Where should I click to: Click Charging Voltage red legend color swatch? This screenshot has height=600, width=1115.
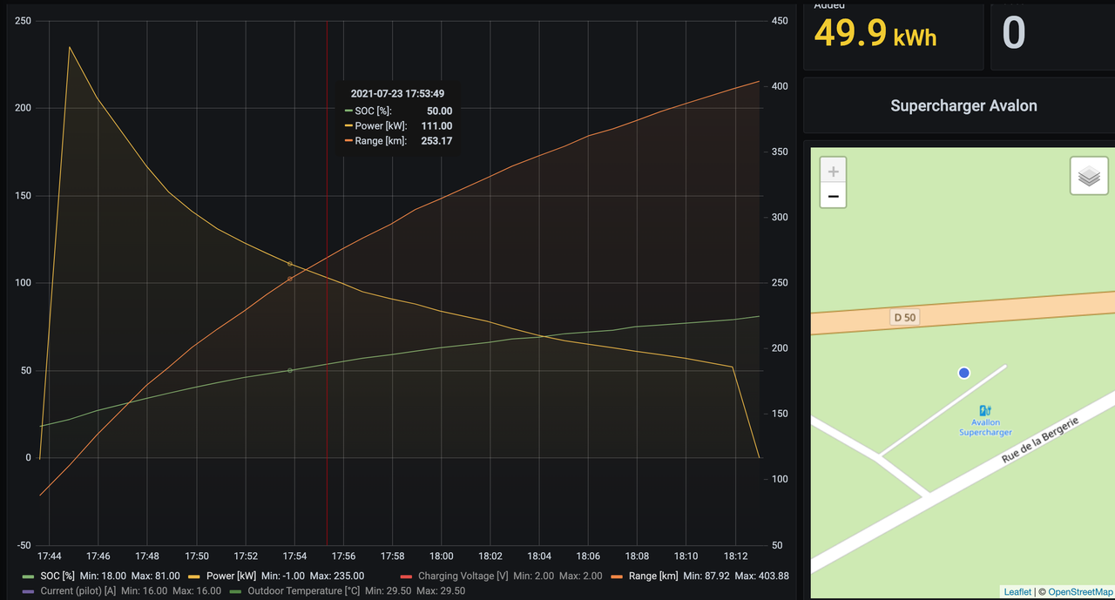pyautogui.click(x=406, y=576)
